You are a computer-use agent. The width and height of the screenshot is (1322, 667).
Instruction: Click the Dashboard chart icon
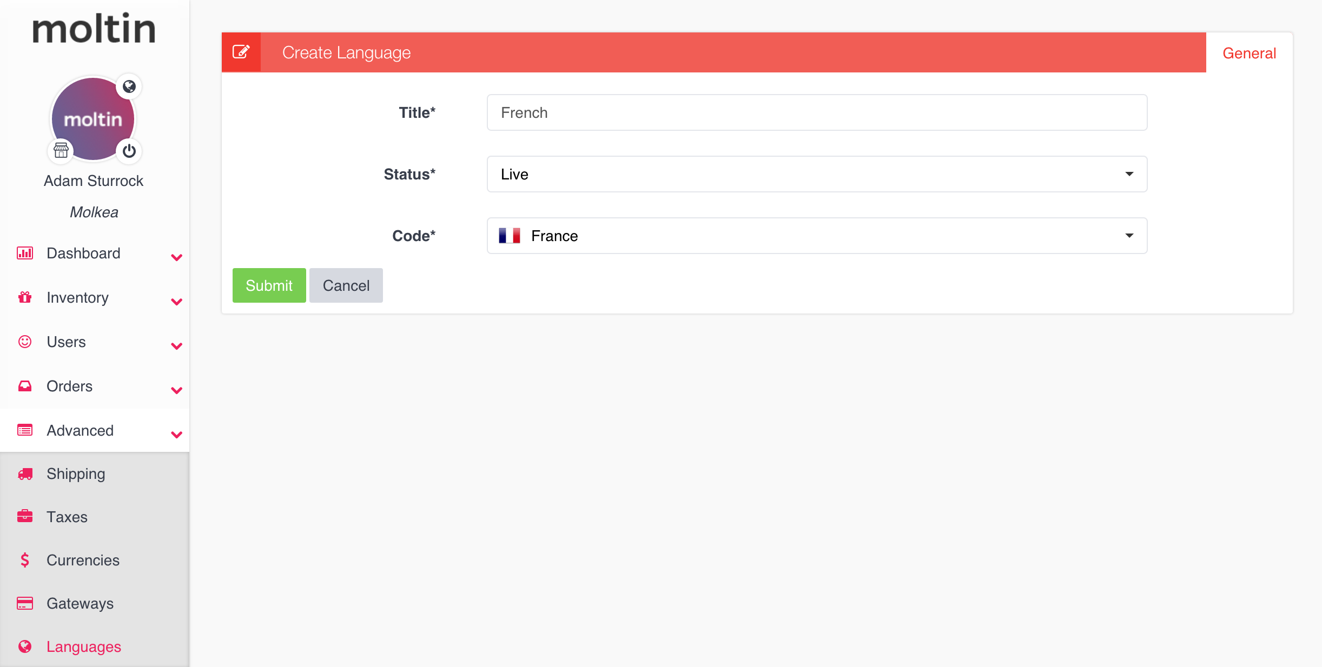pos(25,253)
